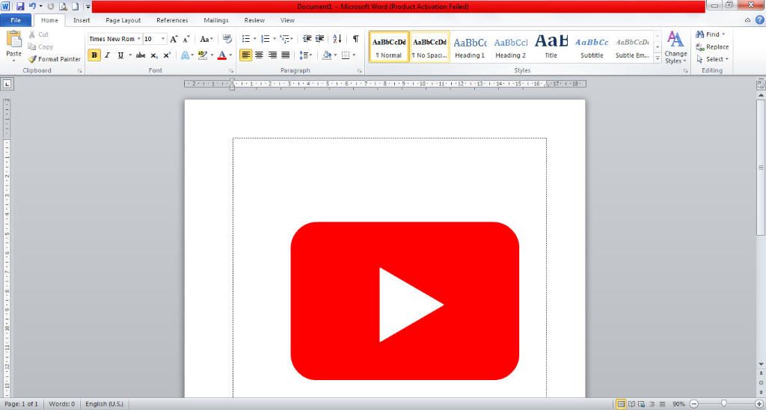Open Change Styles menu
Viewport: 766px width, 410px height.
[x=675, y=48]
